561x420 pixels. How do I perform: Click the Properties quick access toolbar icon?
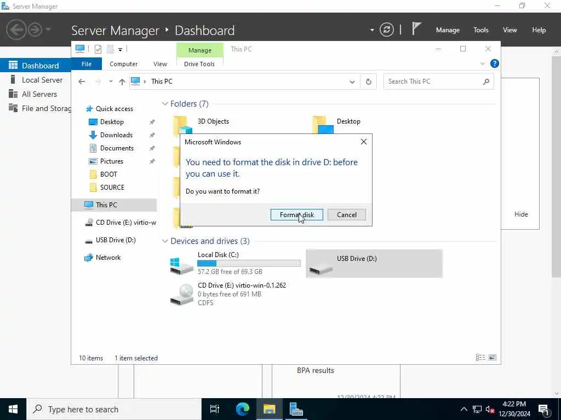click(x=98, y=49)
